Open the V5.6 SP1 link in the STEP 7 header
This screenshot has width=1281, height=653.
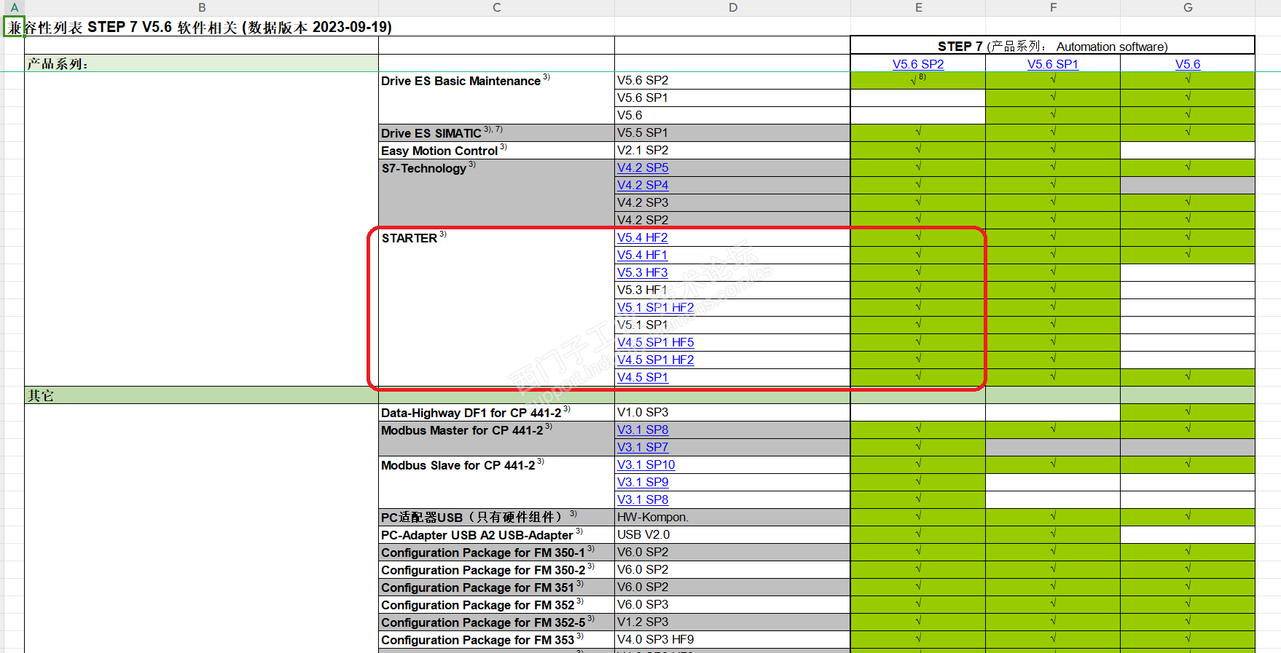click(1053, 64)
